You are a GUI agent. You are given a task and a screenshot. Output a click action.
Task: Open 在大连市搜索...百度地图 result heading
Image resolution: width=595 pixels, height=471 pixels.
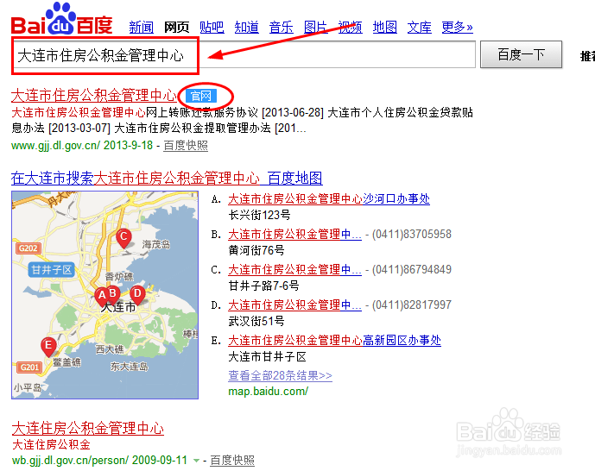tap(167, 178)
